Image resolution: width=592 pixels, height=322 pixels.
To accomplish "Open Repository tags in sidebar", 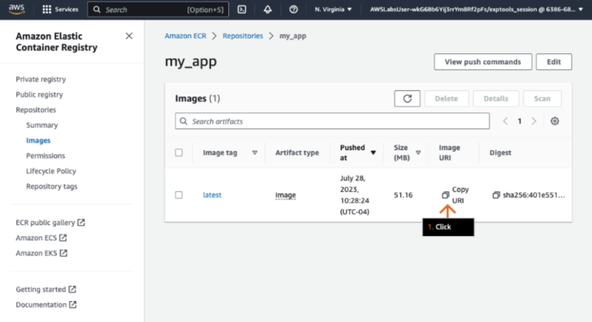I will [52, 186].
